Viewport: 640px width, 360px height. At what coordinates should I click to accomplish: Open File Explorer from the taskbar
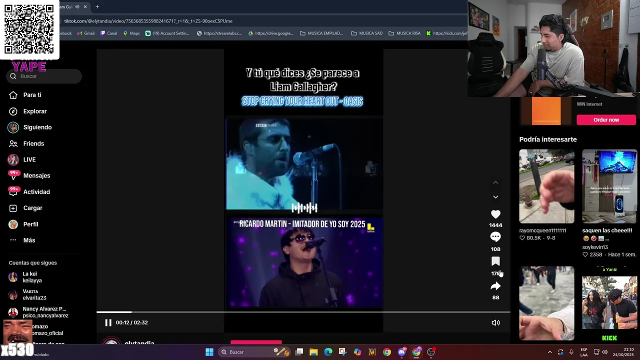point(313,352)
